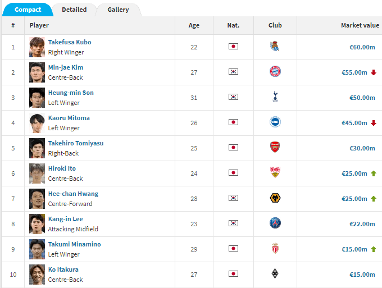Click Hiroki Ito's portrait thumbnail

coord(37,173)
